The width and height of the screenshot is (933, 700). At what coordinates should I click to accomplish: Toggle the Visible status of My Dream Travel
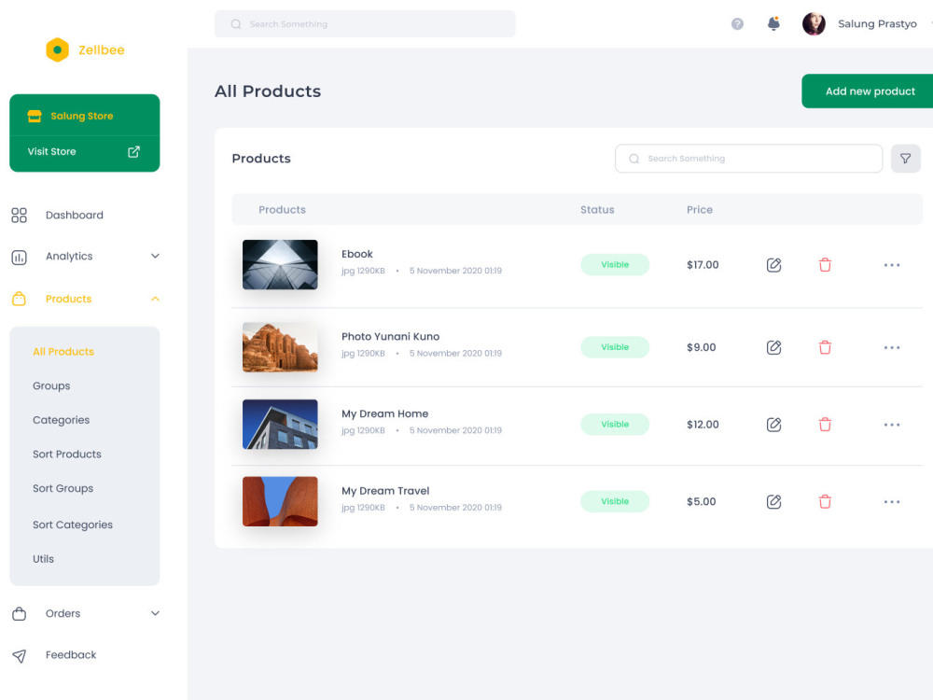tap(615, 502)
